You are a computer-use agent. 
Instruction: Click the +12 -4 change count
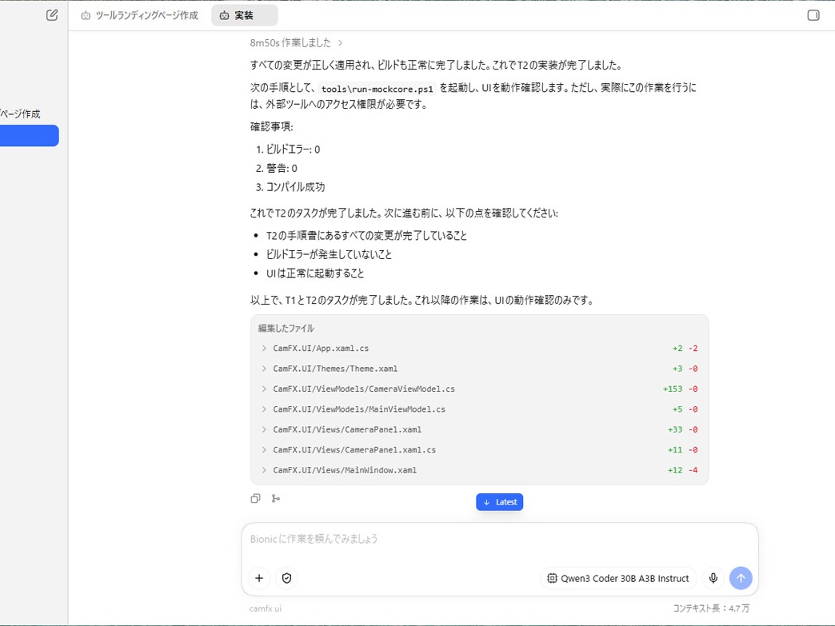pyautogui.click(x=683, y=469)
